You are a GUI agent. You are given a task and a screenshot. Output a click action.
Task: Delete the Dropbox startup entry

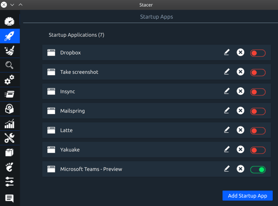(240, 52)
